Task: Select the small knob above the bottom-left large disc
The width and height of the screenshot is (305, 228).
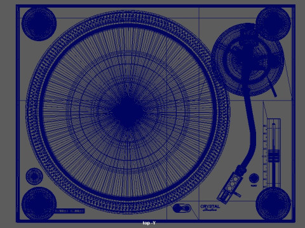Action: 34,176
